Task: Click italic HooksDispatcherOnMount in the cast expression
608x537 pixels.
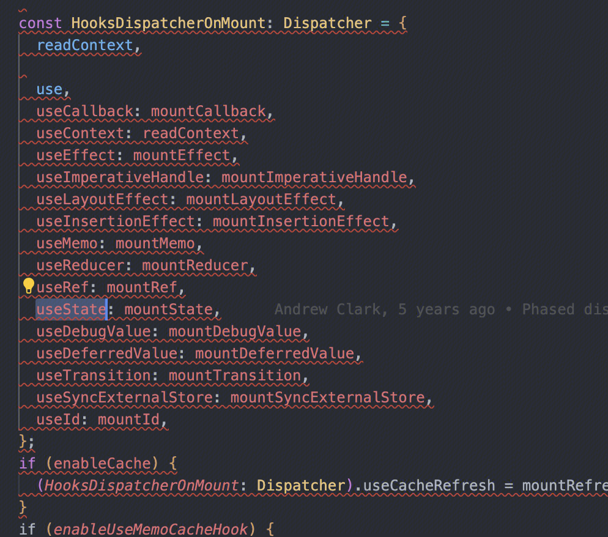Action: pyautogui.click(x=142, y=486)
